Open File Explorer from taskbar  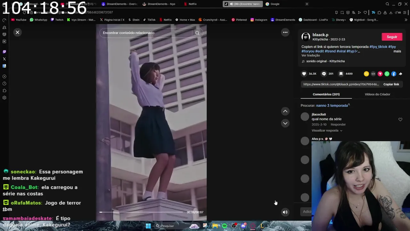[x=215, y=226]
